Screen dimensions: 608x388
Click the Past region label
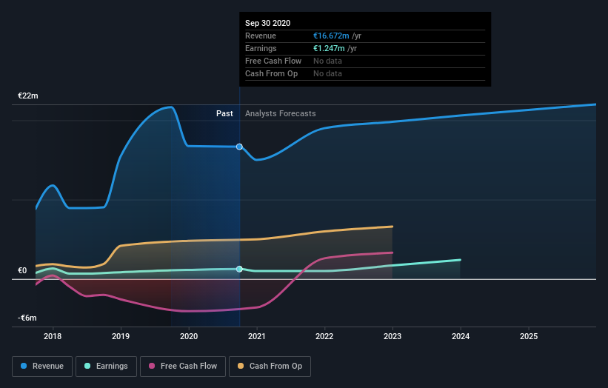pyautogui.click(x=224, y=113)
